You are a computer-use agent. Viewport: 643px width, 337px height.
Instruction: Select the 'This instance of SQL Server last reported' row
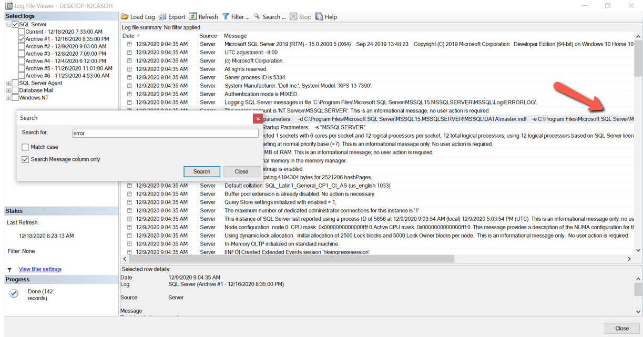[x=377, y=219]
